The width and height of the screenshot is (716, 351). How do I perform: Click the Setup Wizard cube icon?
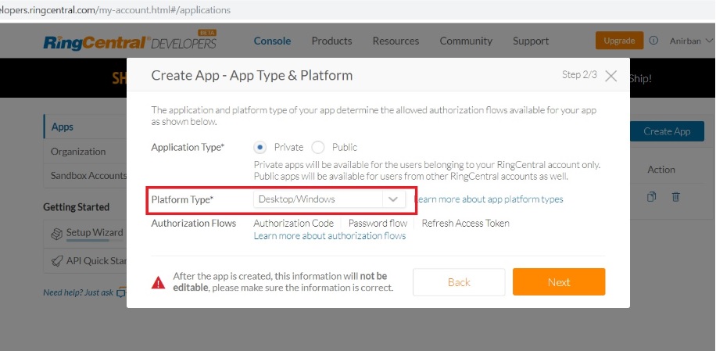(x=56, y=233)
